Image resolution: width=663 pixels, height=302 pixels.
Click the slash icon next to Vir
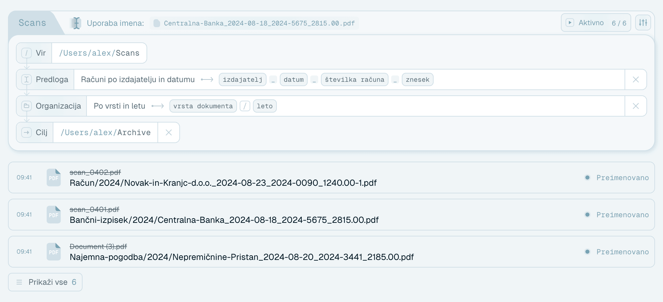point(27,53)
